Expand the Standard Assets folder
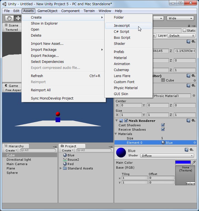The image size is (199, 211). (61, 168)
